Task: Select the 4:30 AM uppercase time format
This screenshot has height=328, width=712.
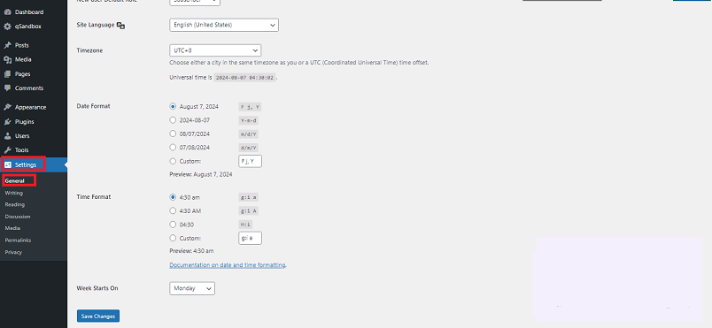Action: click(x=173, y=210)
